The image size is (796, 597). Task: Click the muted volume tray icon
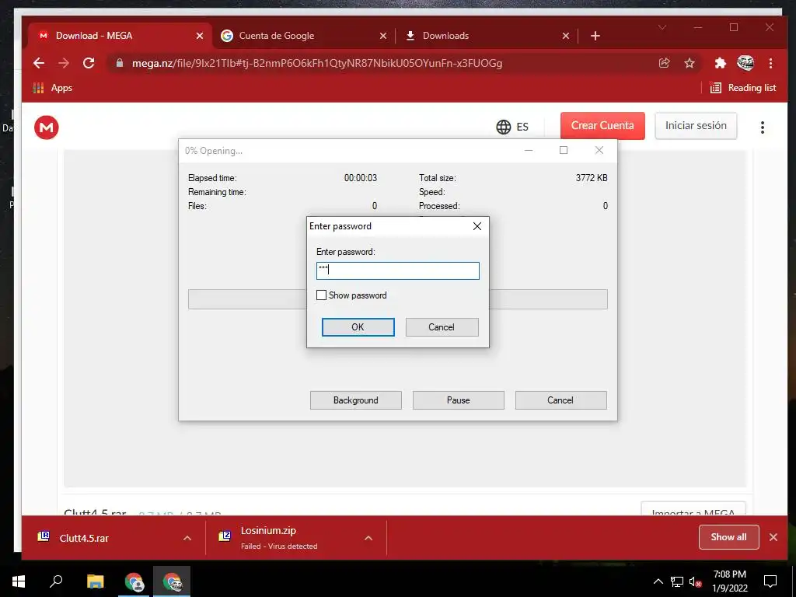pyautogui.click(x=696, y=581)
